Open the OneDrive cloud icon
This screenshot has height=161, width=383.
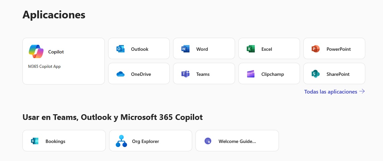(x=120, y=74)
